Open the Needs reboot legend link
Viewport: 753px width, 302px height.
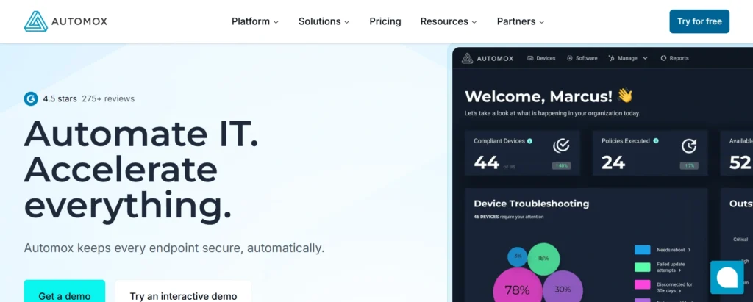(674, 250)
